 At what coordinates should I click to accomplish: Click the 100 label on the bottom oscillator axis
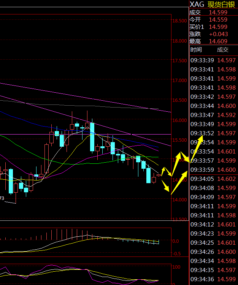click(x=176, y=267)
